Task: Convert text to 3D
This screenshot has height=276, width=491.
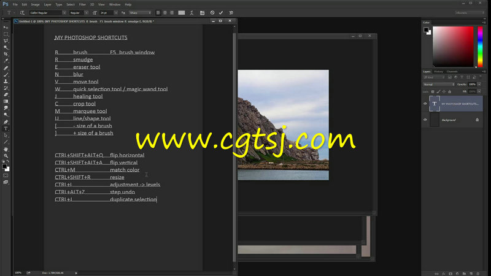Action: coord(231,13)
